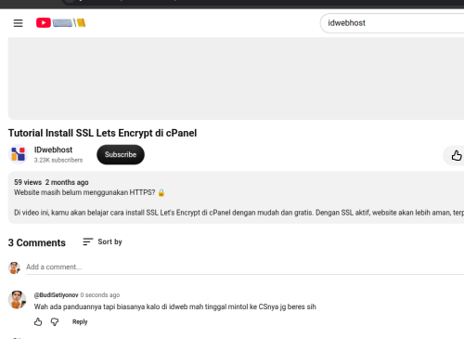Image resolution: width=464 pixels, height=339 pixels.
Task: Open the IDwebhost channel avatar
Action: (18, 154)
